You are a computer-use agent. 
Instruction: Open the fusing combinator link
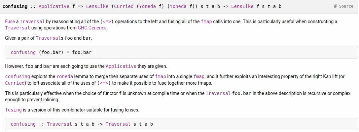[13, 110]
